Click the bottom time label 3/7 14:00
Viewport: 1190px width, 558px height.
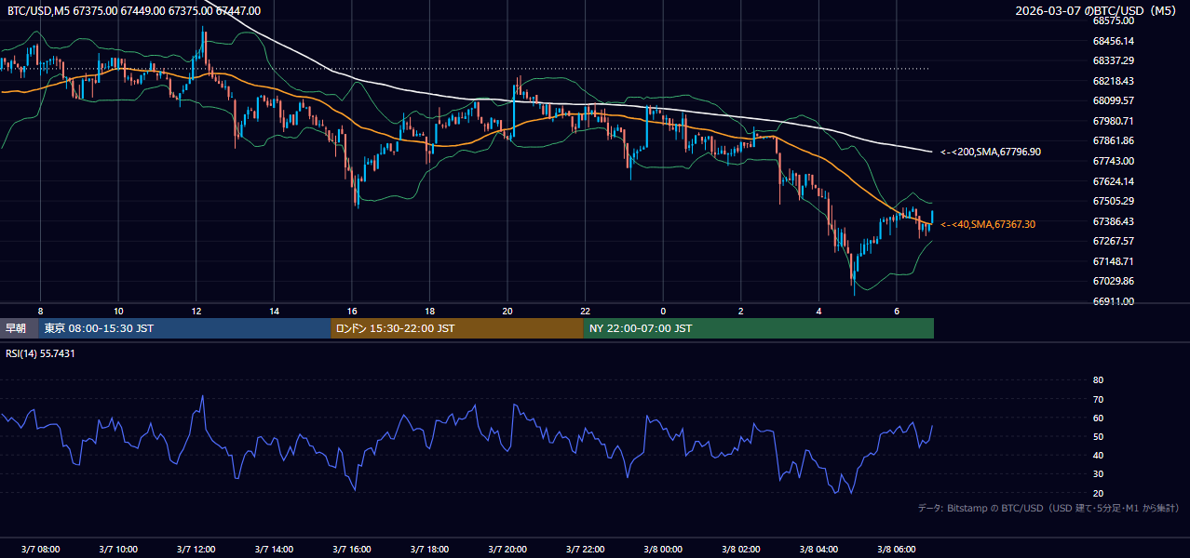275,550
